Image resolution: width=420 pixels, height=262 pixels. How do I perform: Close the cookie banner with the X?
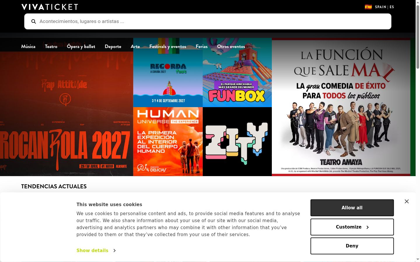click(x=407, y=201)
